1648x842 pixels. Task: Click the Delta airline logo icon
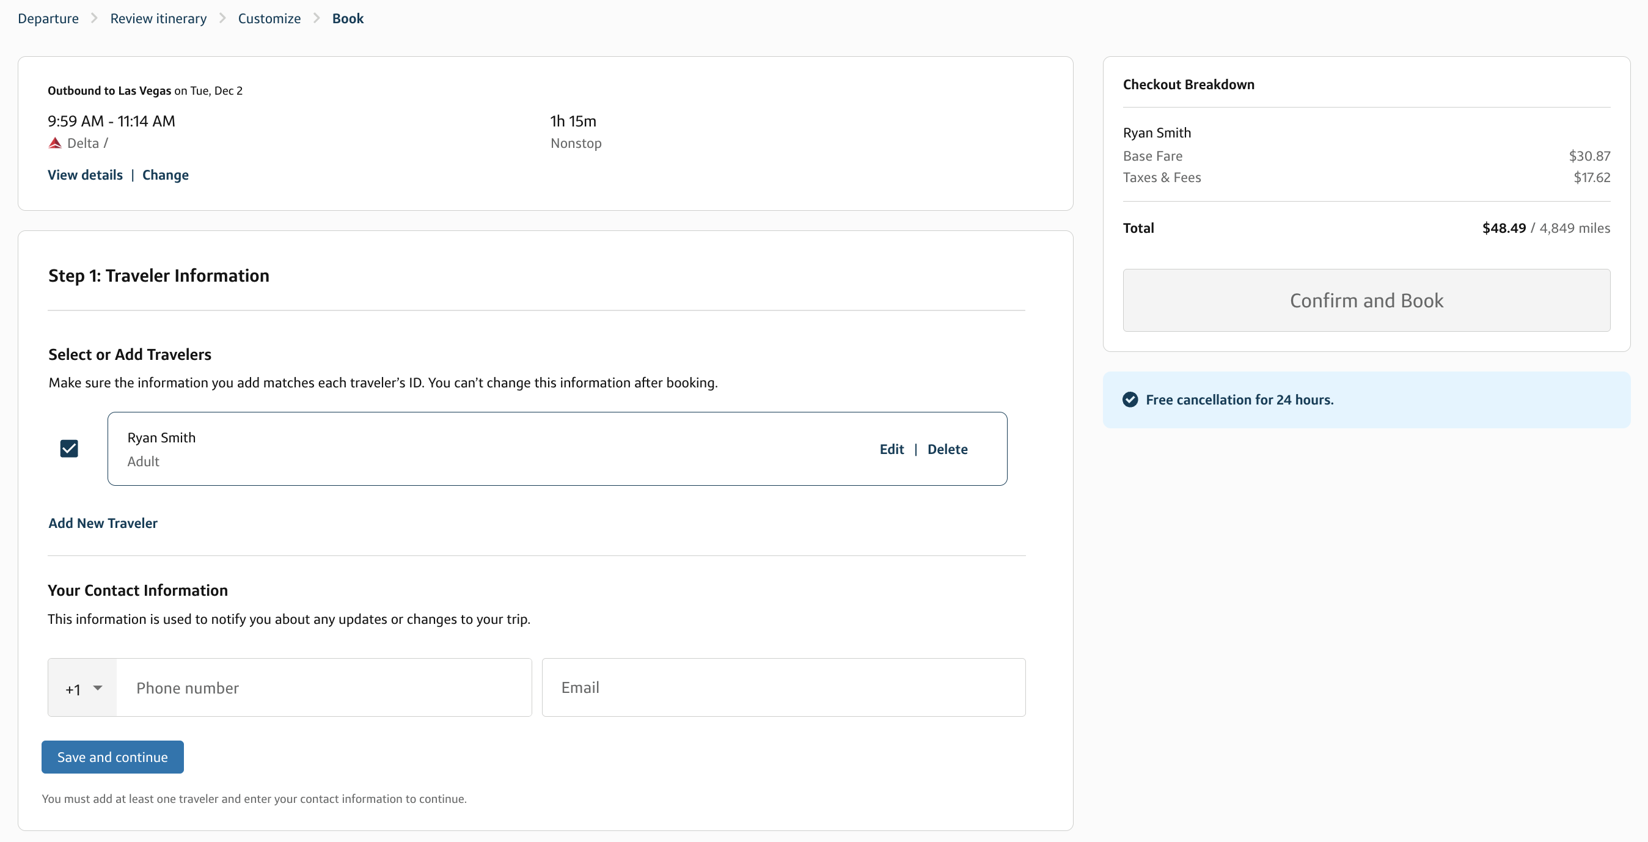[x=55, y=144]
